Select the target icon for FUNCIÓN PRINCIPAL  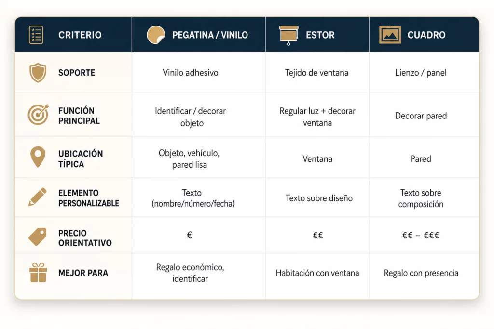(x=38, y=115)
